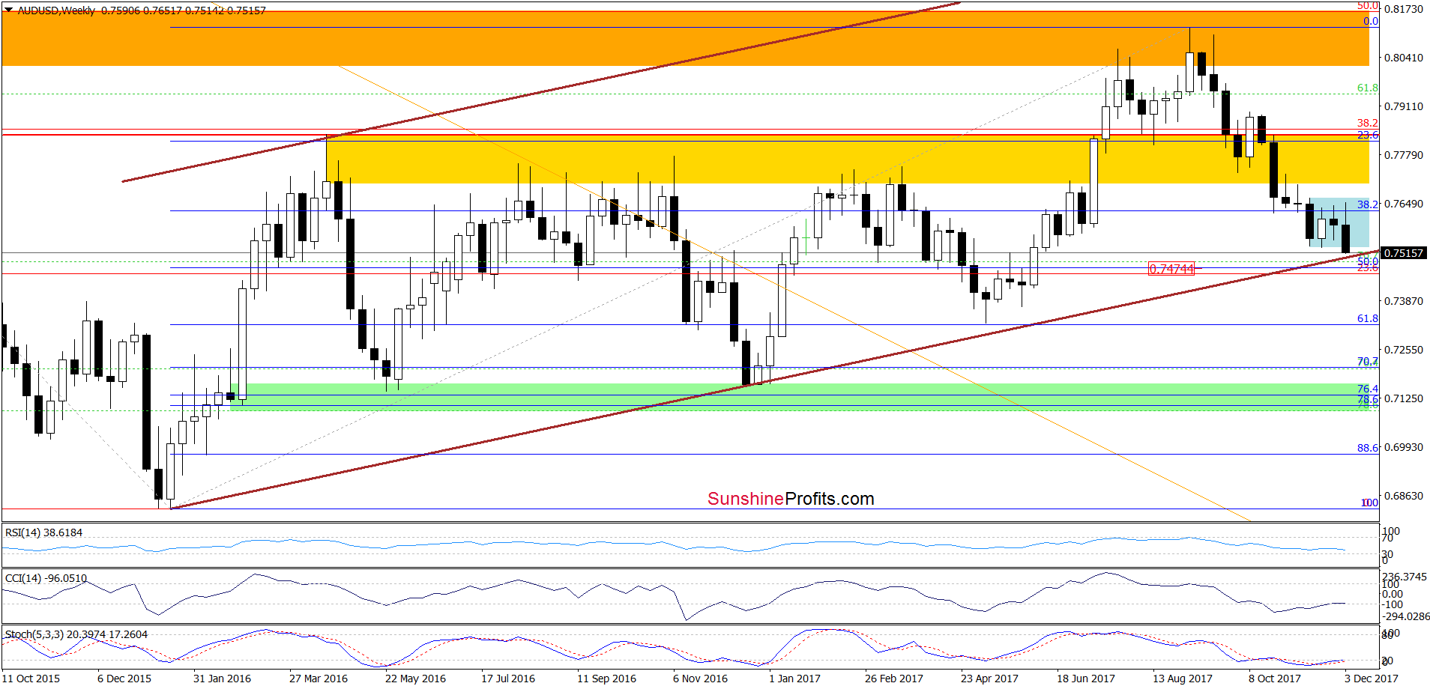This screenshot has width=1430, height=689.
Task: Click the 0.80410 price axis label
Action: [1403, 58]
